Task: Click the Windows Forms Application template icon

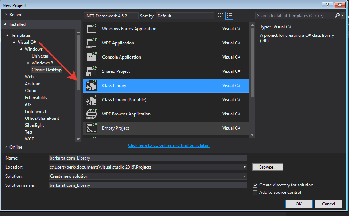Action: tap(92, 28)
